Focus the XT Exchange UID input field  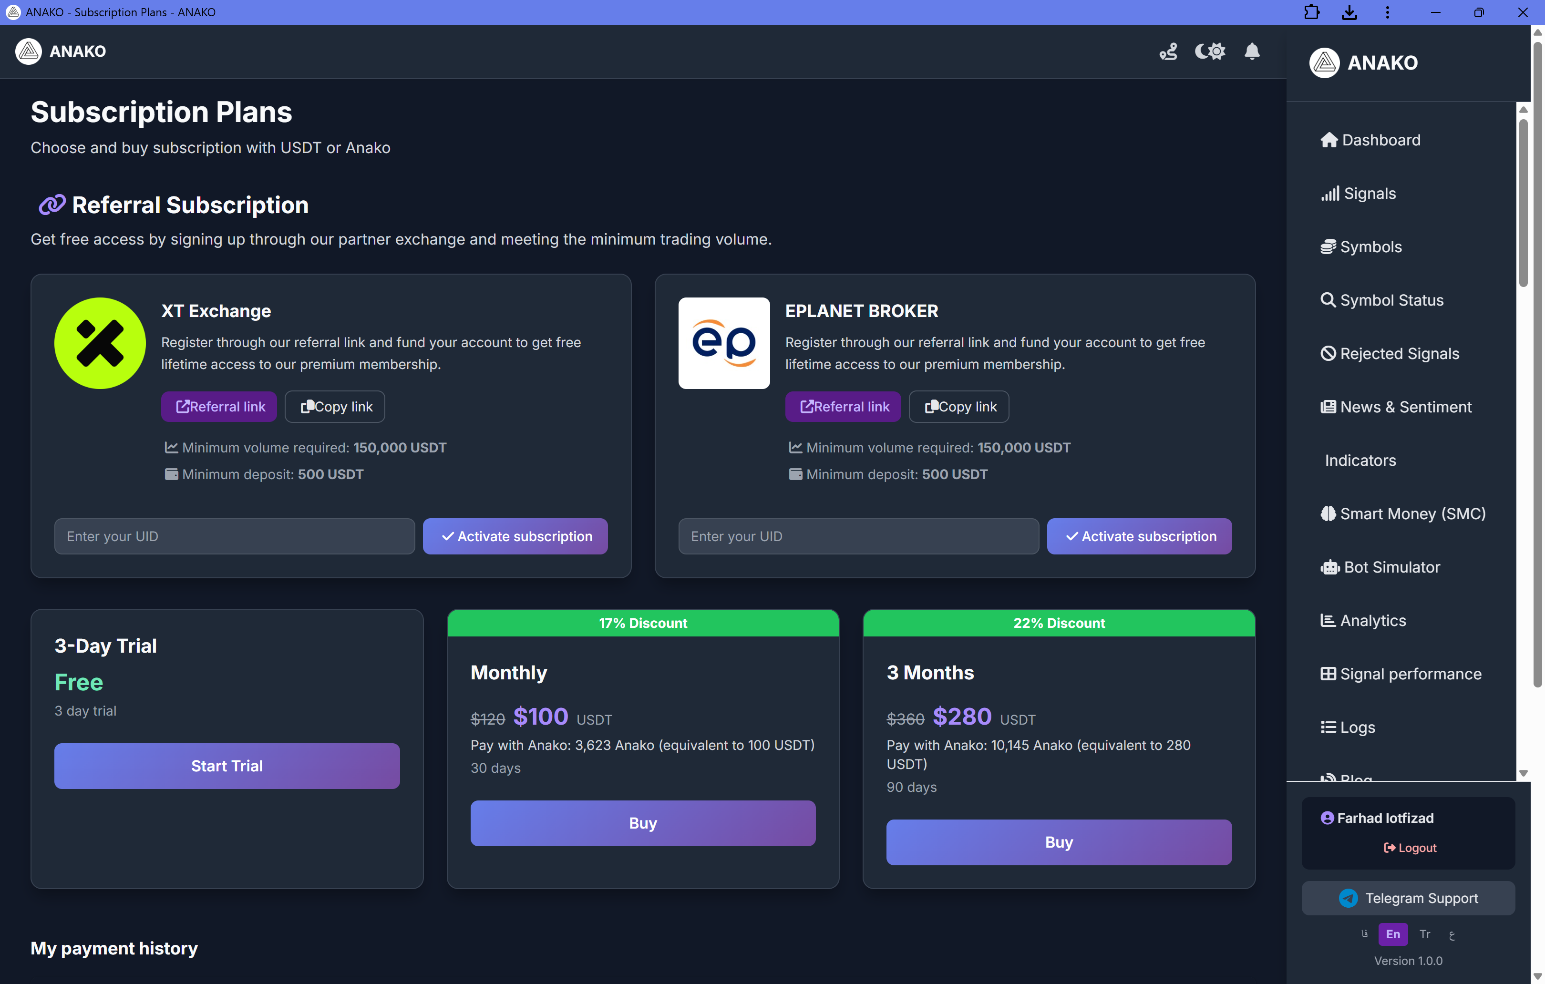click(235, 535)
